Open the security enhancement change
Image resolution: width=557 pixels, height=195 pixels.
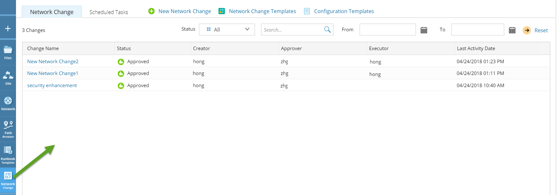tap(52, 86)
